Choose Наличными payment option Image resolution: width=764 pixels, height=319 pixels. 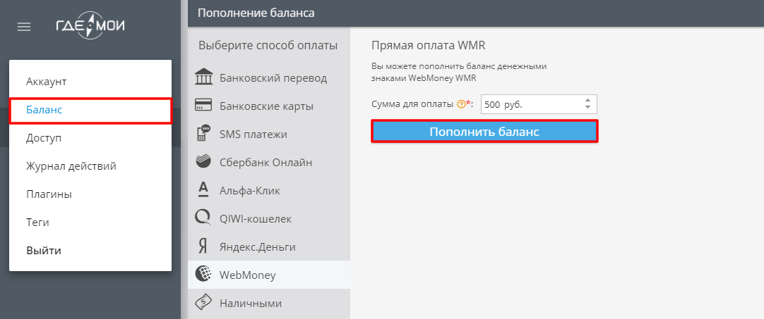[x=269, y=304]
